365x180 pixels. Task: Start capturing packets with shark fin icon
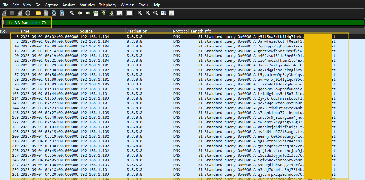[4, 13]
